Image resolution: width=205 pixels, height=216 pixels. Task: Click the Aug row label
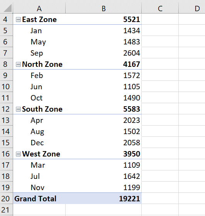[37, 132]
